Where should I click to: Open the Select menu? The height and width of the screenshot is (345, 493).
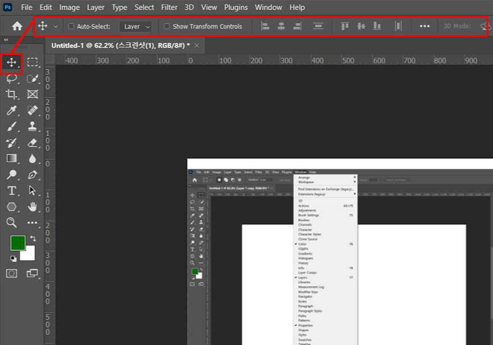coord(144,7)
